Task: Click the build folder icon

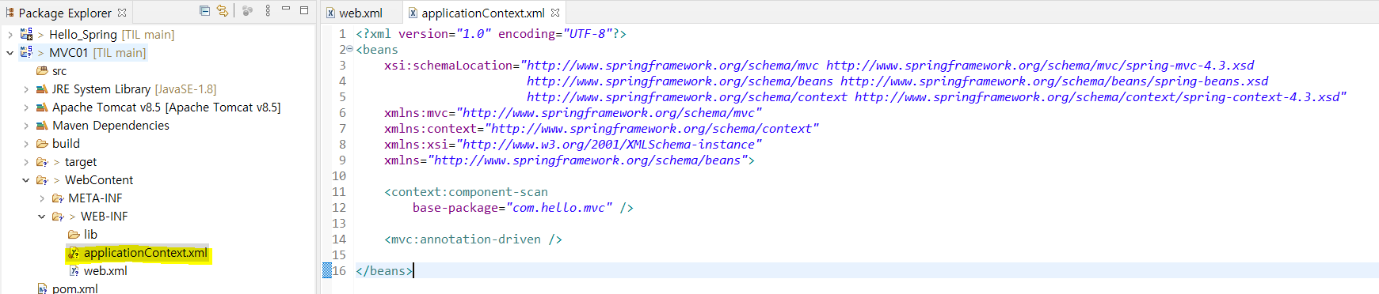Action: (42, 144)
